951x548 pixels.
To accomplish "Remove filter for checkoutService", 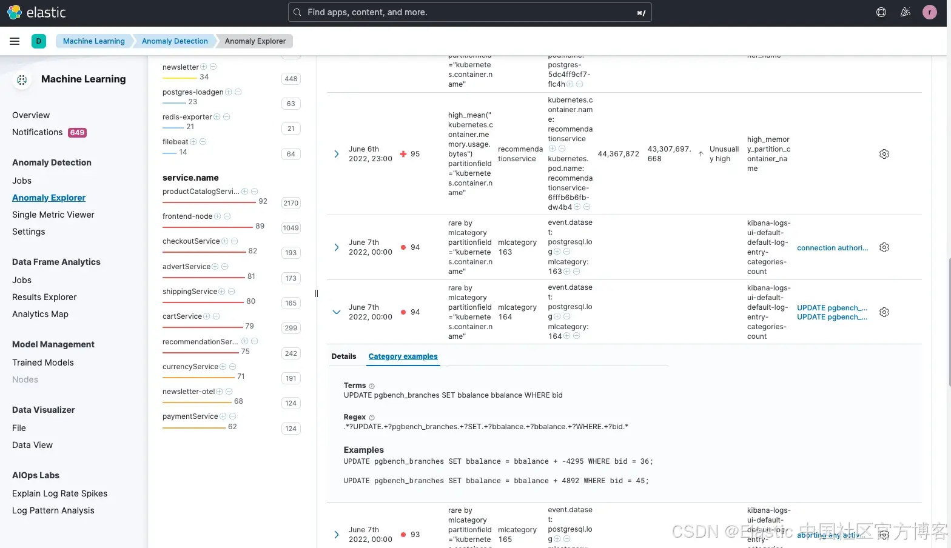I will 235,241.
